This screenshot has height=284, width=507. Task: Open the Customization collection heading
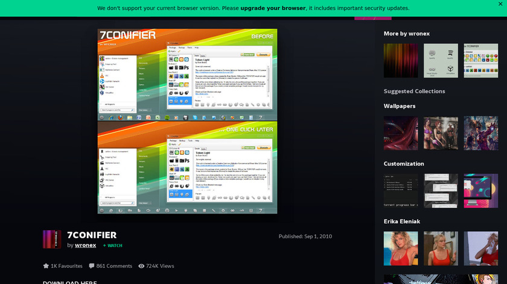[x=404, y=164]
